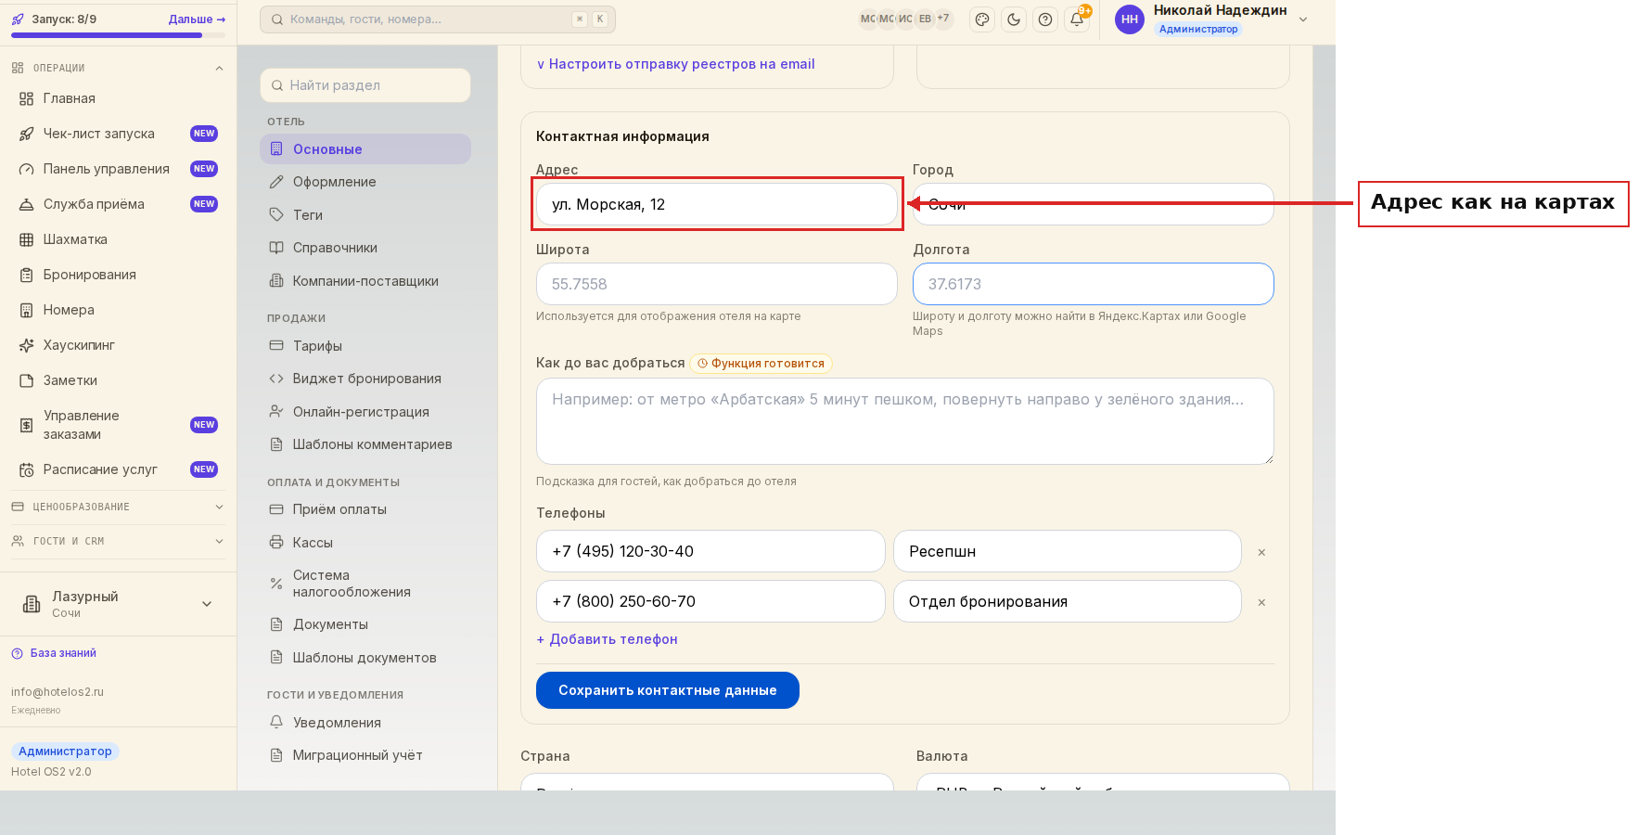1651x835 pixels.
Task: Open notifications bell icon
Action: (1077, 19)
